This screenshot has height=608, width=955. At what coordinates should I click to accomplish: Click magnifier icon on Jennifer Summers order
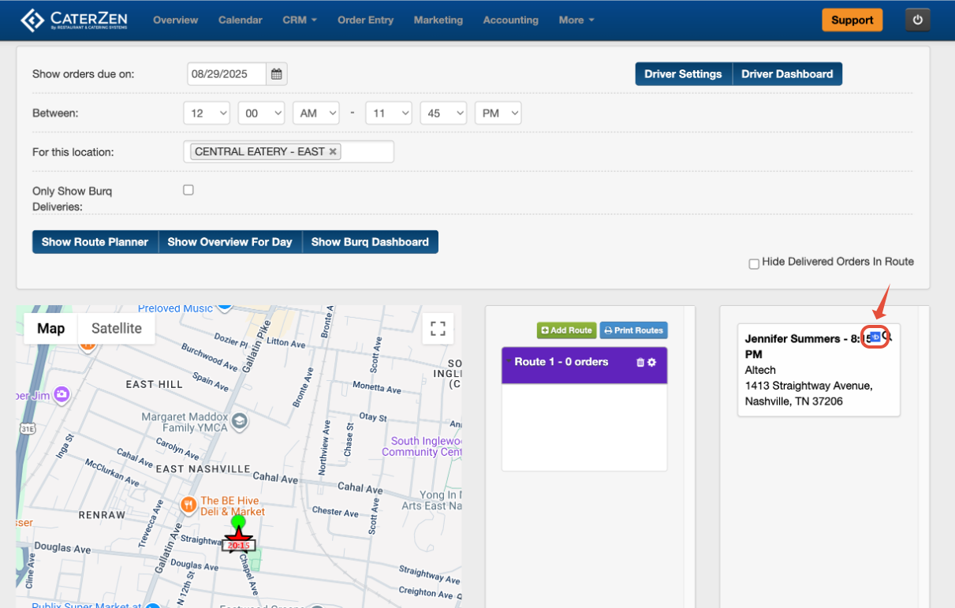pyautogui.click(x=887, y=337)
